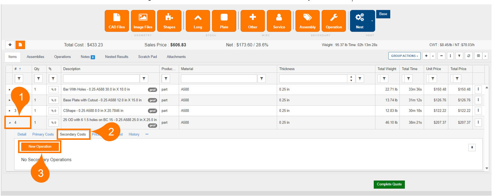Click the CAD Files import button
This screenshot has width=493, height=196.
[x=117, y=21]
